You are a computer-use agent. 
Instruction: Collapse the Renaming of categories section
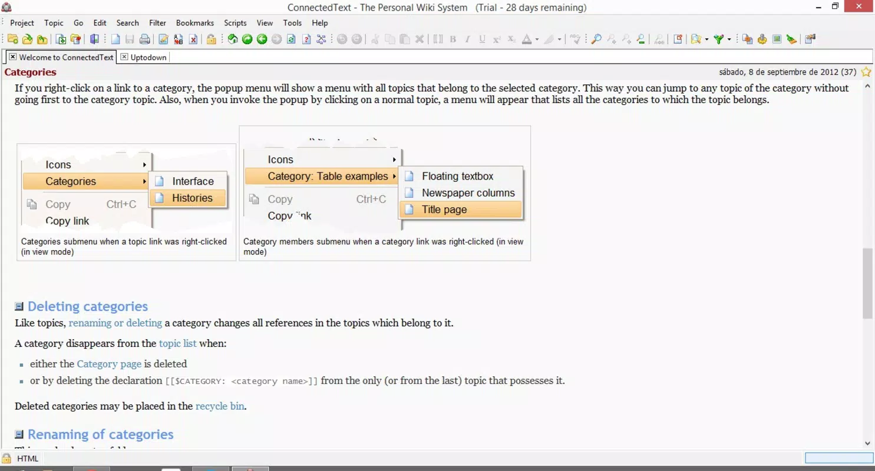(19, 434)
